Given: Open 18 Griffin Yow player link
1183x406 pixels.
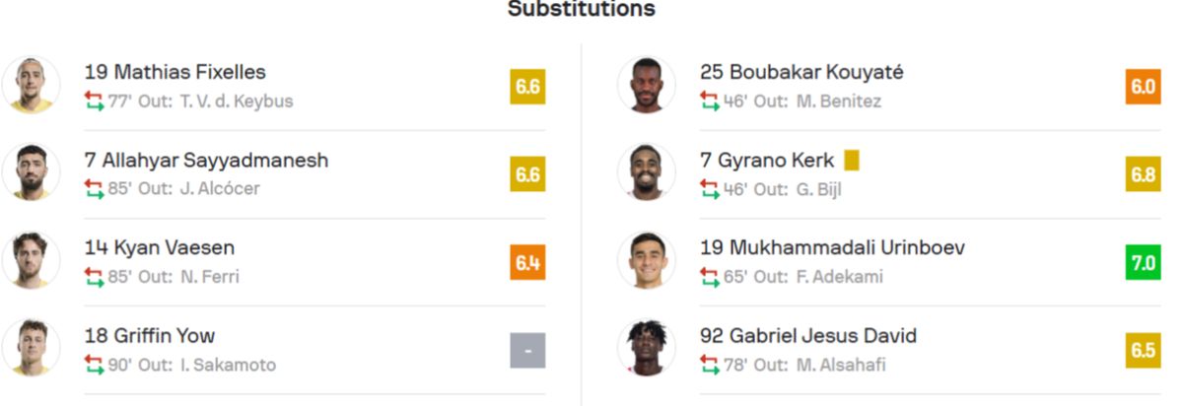Looking at the screenshot, I should pyautogui.click(x=150, y=335).
